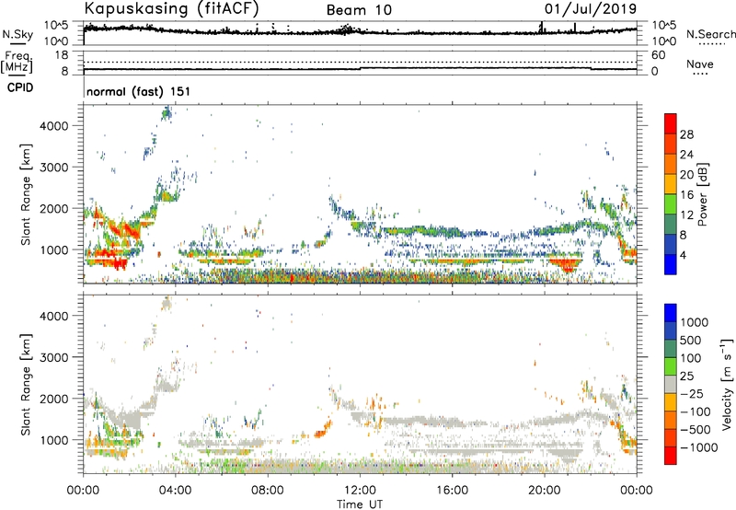736x510 pixels.
Task: Click the '-1000' velocity colorbar value
Action: tap(699, 447)
